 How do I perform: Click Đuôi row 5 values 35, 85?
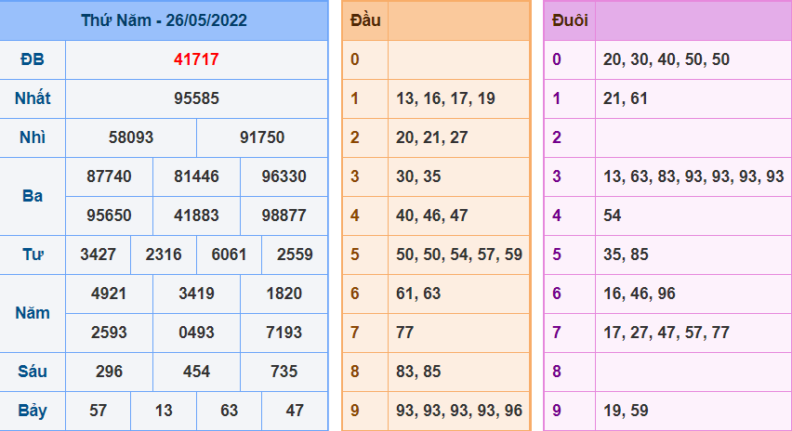coord(626,255)
